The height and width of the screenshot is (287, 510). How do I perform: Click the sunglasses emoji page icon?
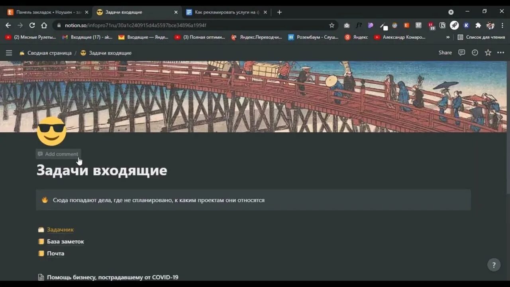(x=51, y=131)
